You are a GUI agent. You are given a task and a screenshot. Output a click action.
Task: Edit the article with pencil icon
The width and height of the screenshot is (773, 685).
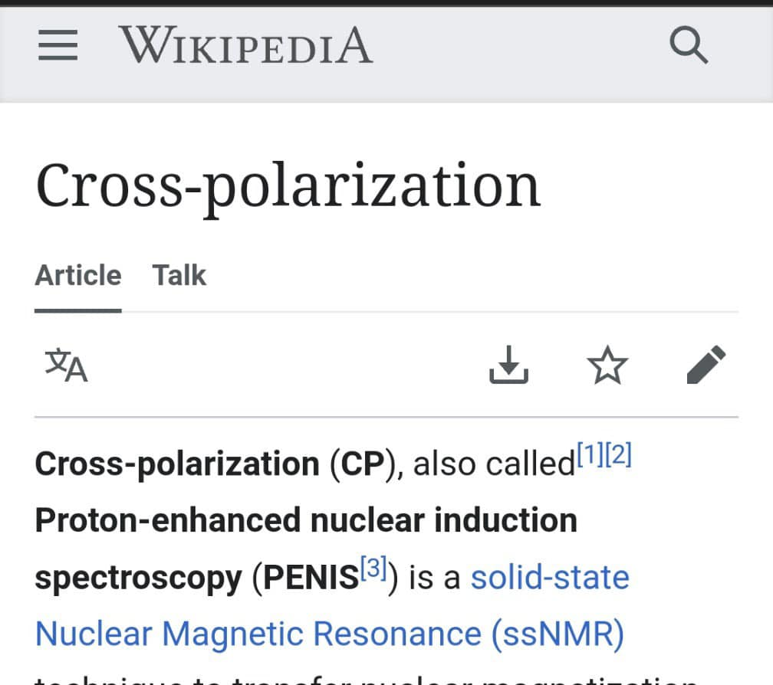tap(706, 365)
